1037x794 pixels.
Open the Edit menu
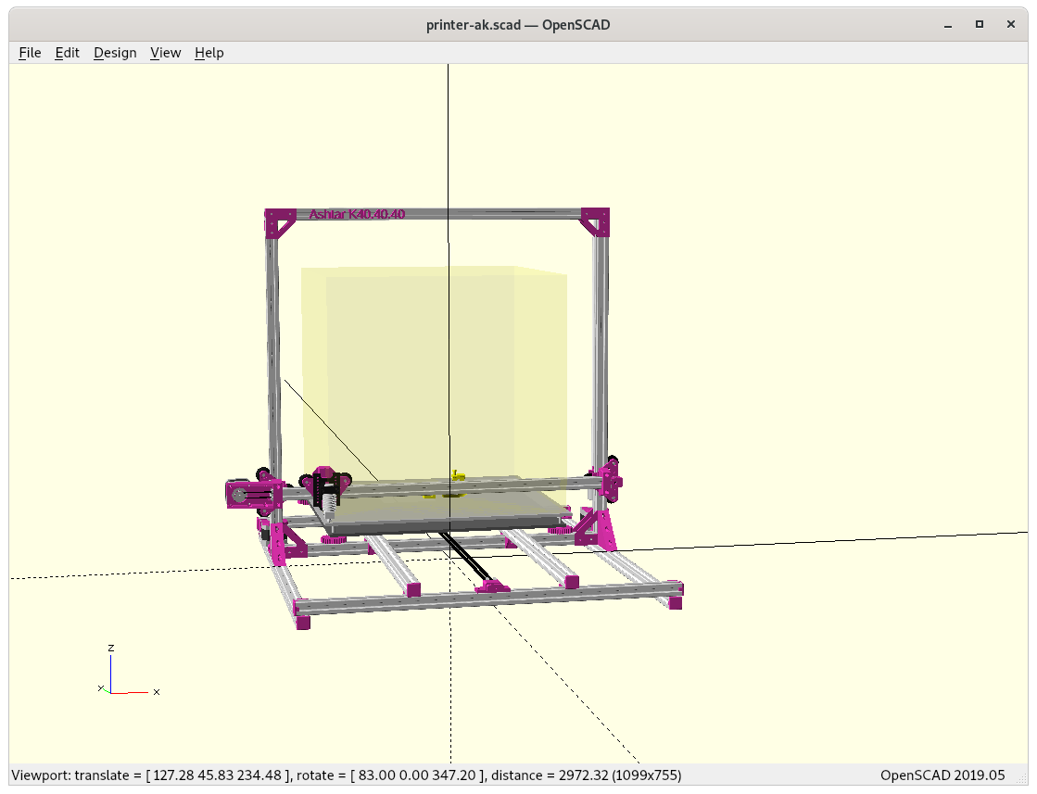tap(67, 53)
